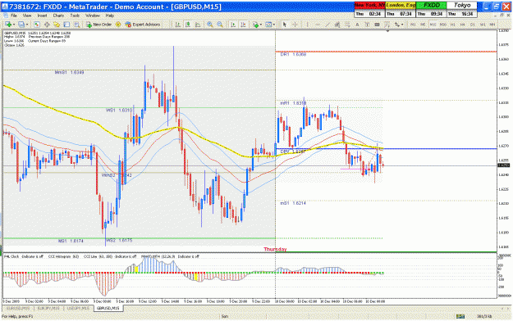Switch chart to bar chart
Image resolution: width=513 pixels, height=321 pixels.
pos(177,25)
